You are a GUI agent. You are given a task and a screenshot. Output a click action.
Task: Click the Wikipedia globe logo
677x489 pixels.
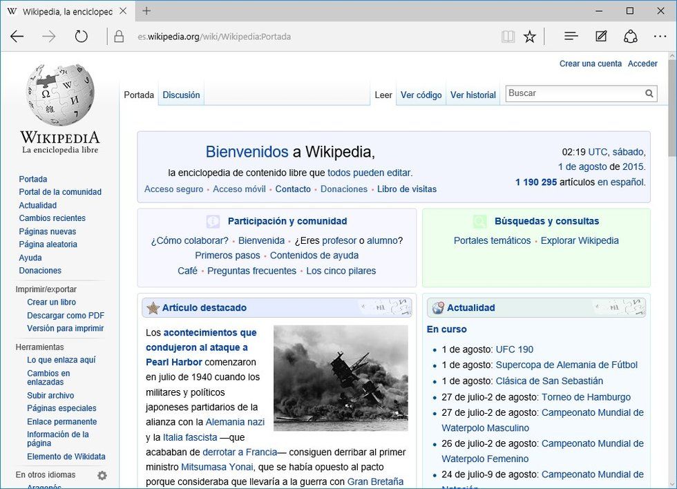pos(60,93)
